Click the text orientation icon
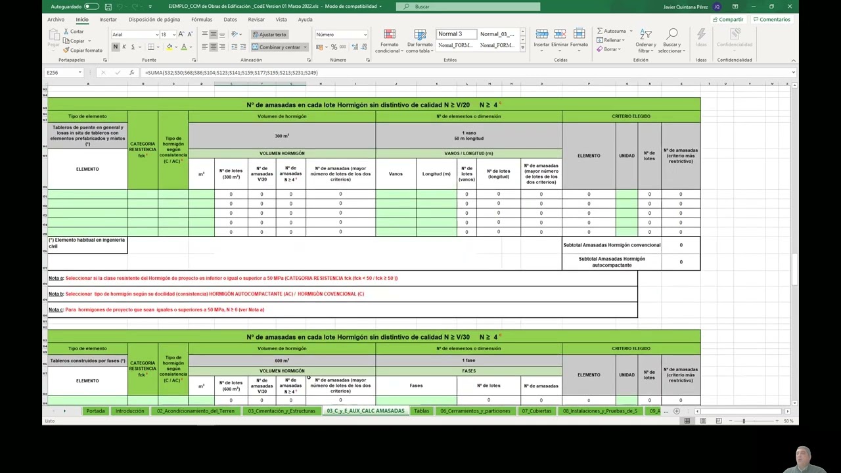841x473 pixels. tap(235, 34)
